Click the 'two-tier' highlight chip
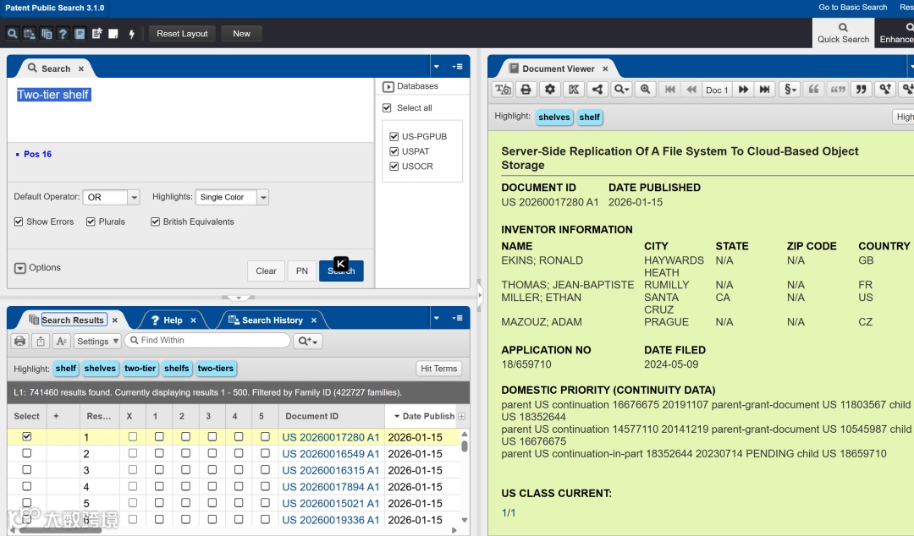The image size is (914, 536). tap(140, 369)
